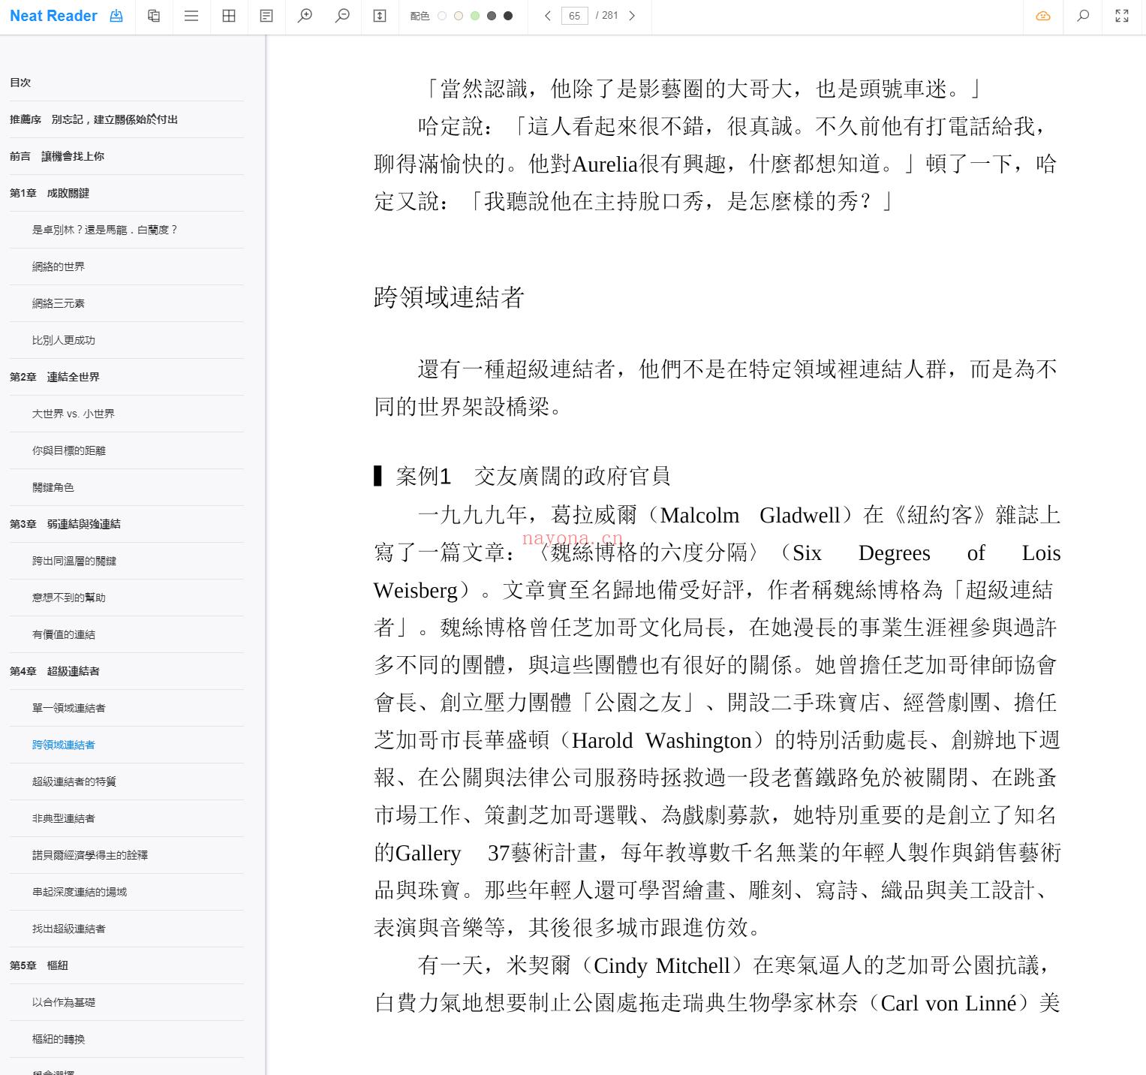Enter fullscreen mode icon
Image resolution: width=1146 pixels, height=1075 pixels.
1122,16
